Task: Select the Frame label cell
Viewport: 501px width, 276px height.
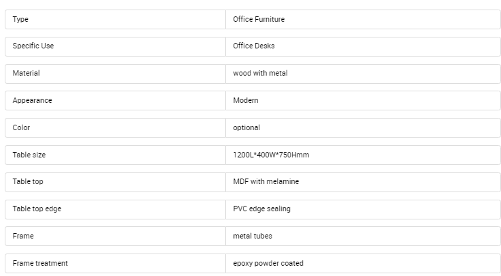Action: (23, 236)
